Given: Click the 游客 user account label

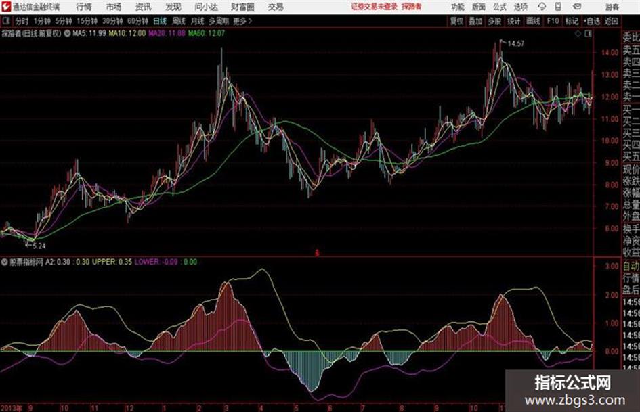Looking at the screenshot, I should click(612, 7).
